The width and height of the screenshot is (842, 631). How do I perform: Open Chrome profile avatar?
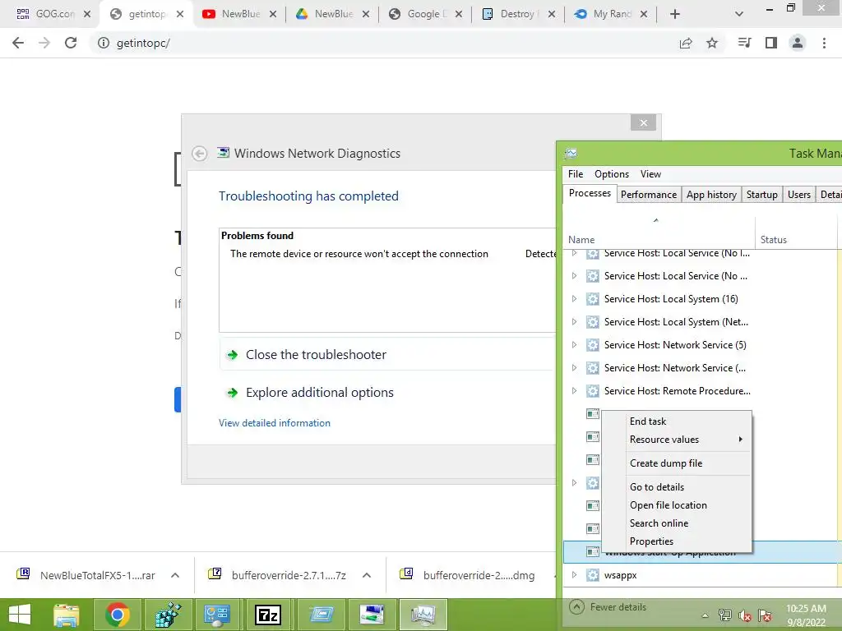798,43
